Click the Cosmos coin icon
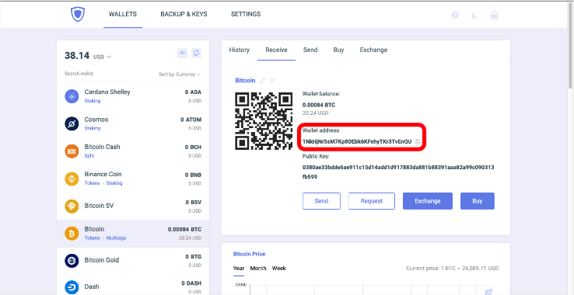This screenshot has height=295, width=574. coord(72,123)
